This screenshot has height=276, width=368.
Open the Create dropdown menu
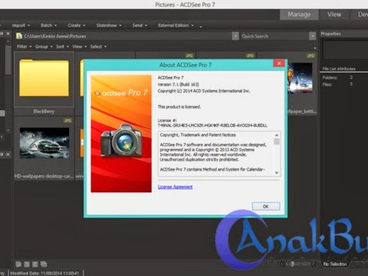point(76,26)
